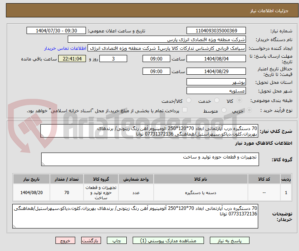Toggle the Islamic treasury payment checkbox

click(x=185, y=110)
